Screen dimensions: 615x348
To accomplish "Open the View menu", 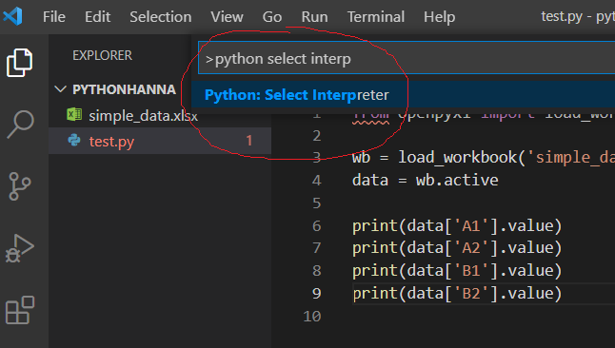I will point(227,17).
